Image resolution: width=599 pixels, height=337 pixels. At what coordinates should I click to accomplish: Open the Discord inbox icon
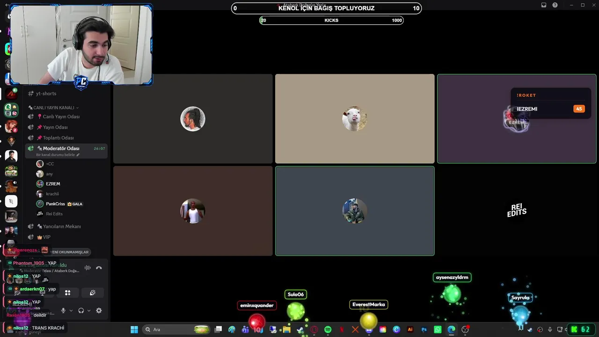point(544,5)
